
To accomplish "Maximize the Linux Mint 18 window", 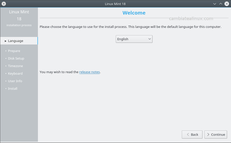I will (220, 4).
